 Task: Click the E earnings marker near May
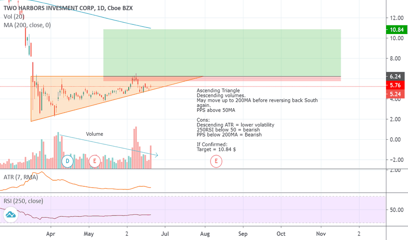coord(95,161)
